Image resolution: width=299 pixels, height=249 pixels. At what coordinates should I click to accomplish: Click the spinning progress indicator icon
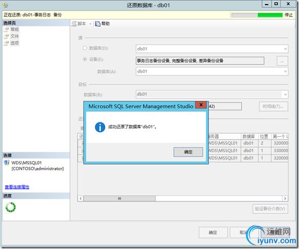[x=10, y=207]
